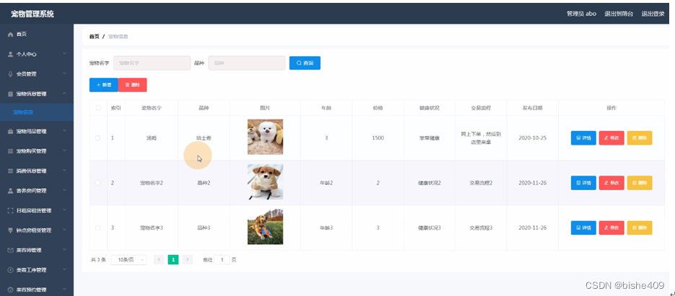Click the list icon next to 宠物购买管理
Image resolution: width=675 pixels, height=296 pixels.
tap(11, 151)
